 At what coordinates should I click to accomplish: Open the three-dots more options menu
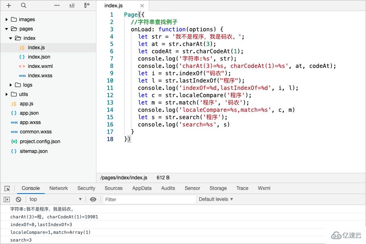click(57, 6)
